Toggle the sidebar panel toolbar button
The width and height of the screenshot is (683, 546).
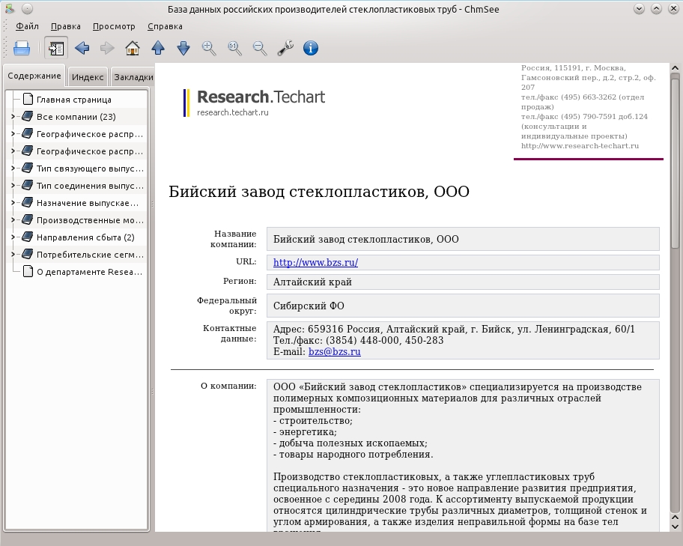56,48
